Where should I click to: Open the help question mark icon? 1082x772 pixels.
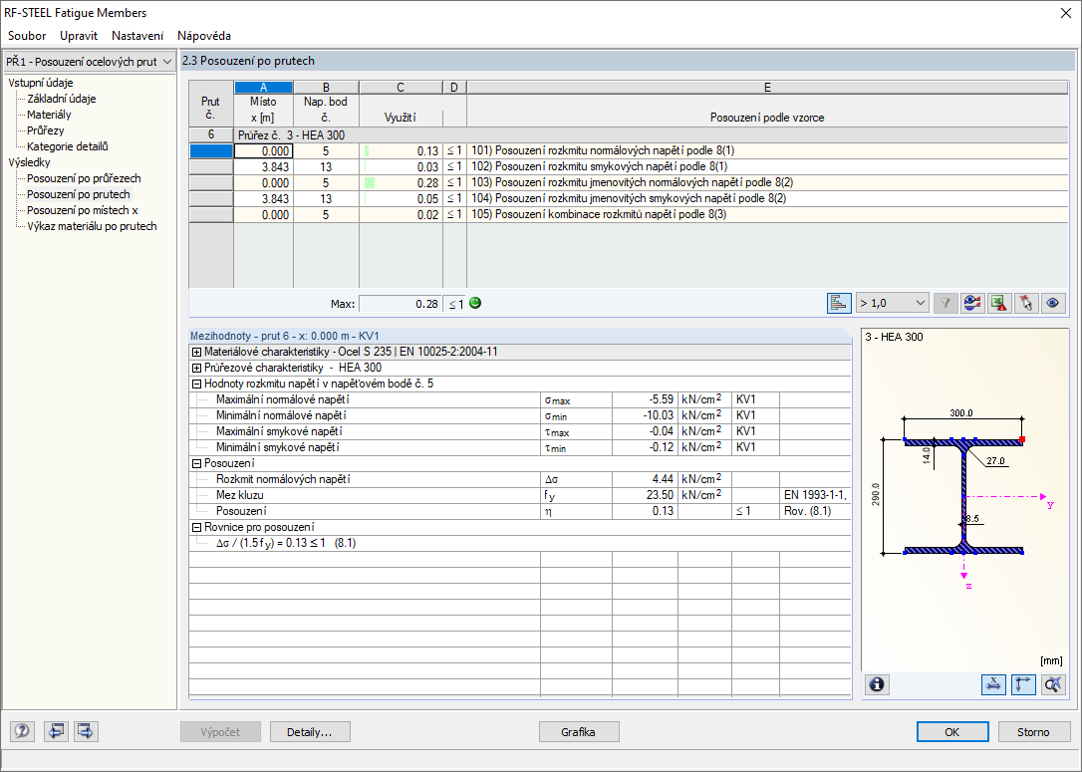[x=22, y=732]
